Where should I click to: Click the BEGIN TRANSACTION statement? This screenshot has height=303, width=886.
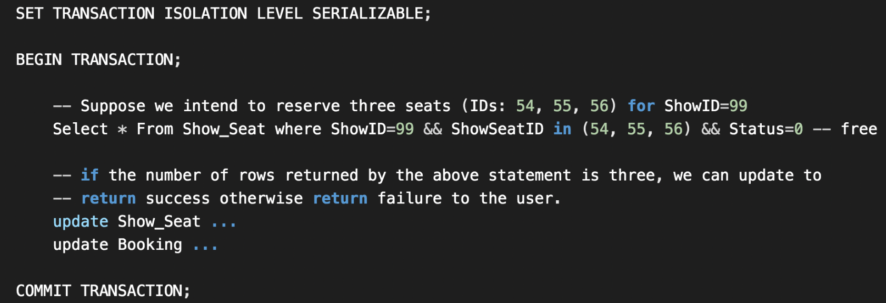coord(98,60)
